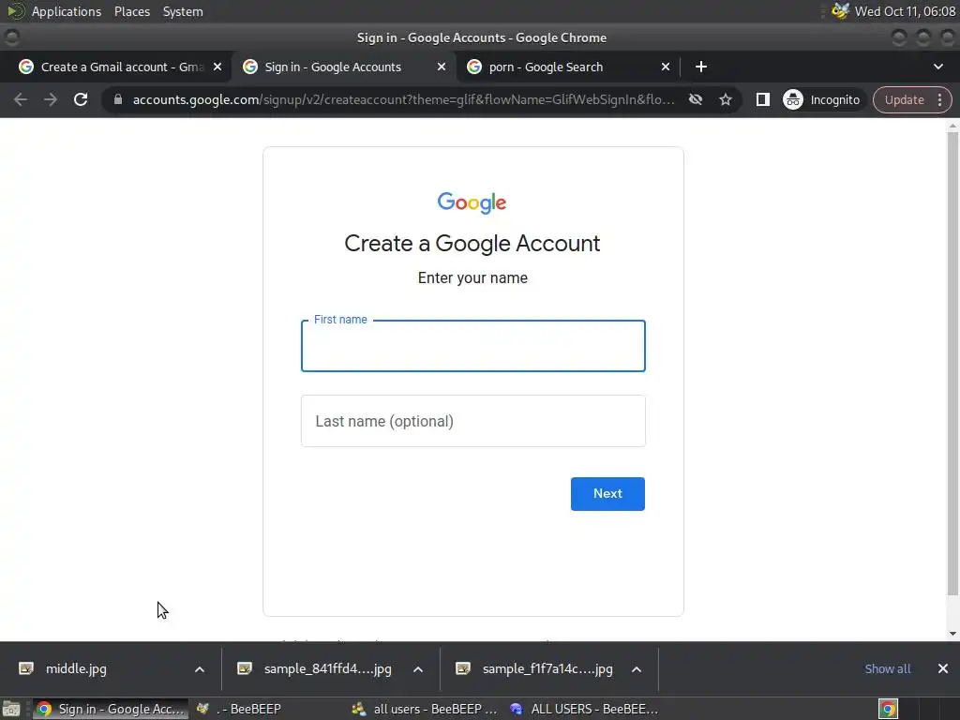Open the System menu
Image resolution: width=960 pixels, height=720 pixels.
pyautogui.click(x=183, y=11)
